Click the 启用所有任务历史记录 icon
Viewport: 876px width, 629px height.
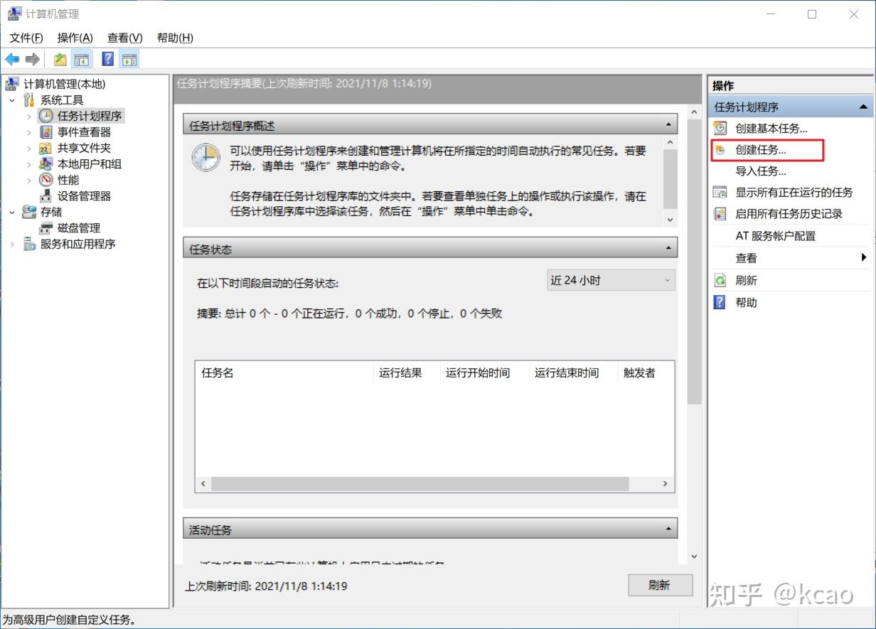coord(721,214)
